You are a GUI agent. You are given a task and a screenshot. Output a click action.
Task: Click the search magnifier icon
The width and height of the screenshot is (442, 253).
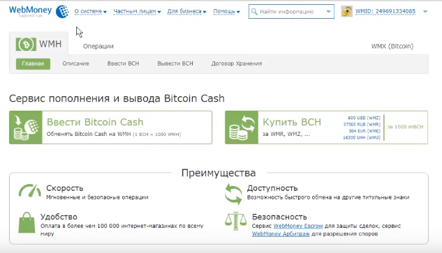254,12
